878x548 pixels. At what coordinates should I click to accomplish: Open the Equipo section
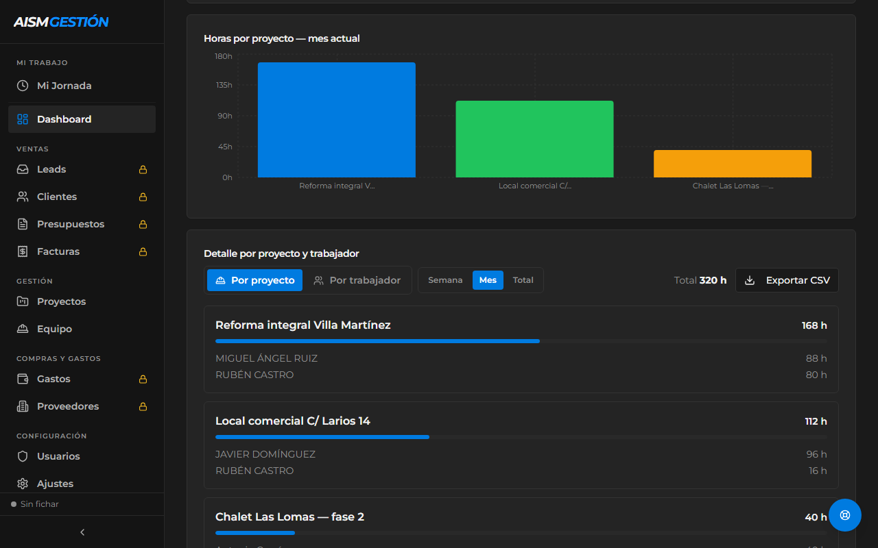[x=82, y=329]
